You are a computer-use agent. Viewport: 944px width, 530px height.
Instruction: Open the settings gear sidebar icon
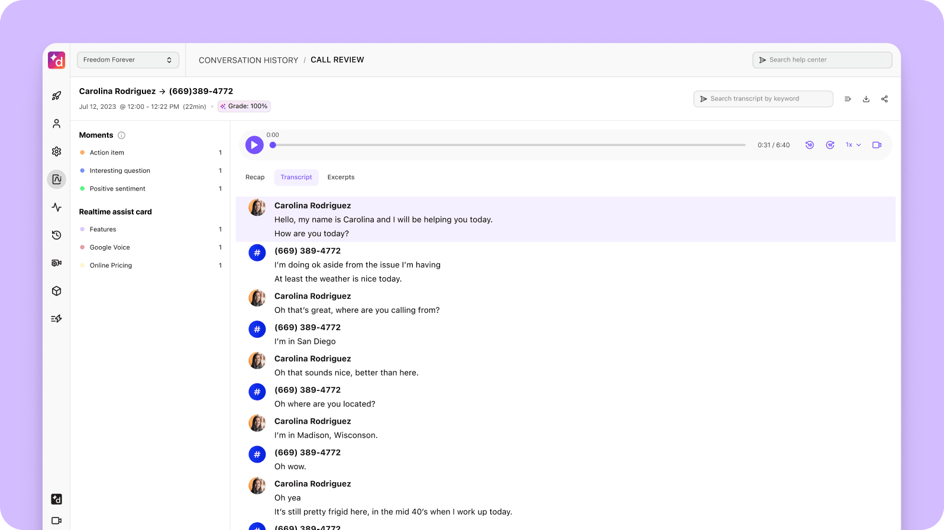point(56,151)
